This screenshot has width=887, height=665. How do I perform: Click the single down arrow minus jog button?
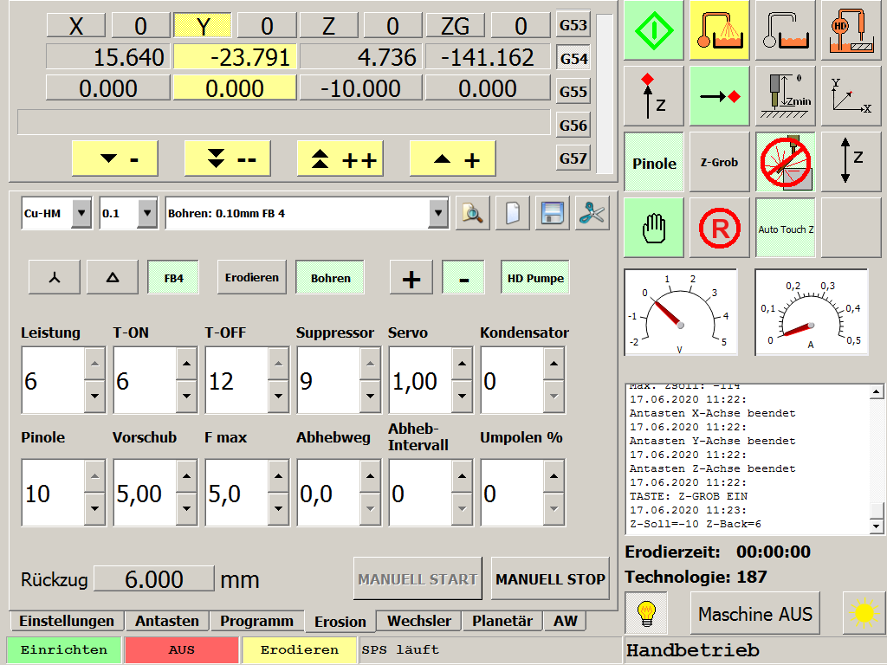[115, 159]
